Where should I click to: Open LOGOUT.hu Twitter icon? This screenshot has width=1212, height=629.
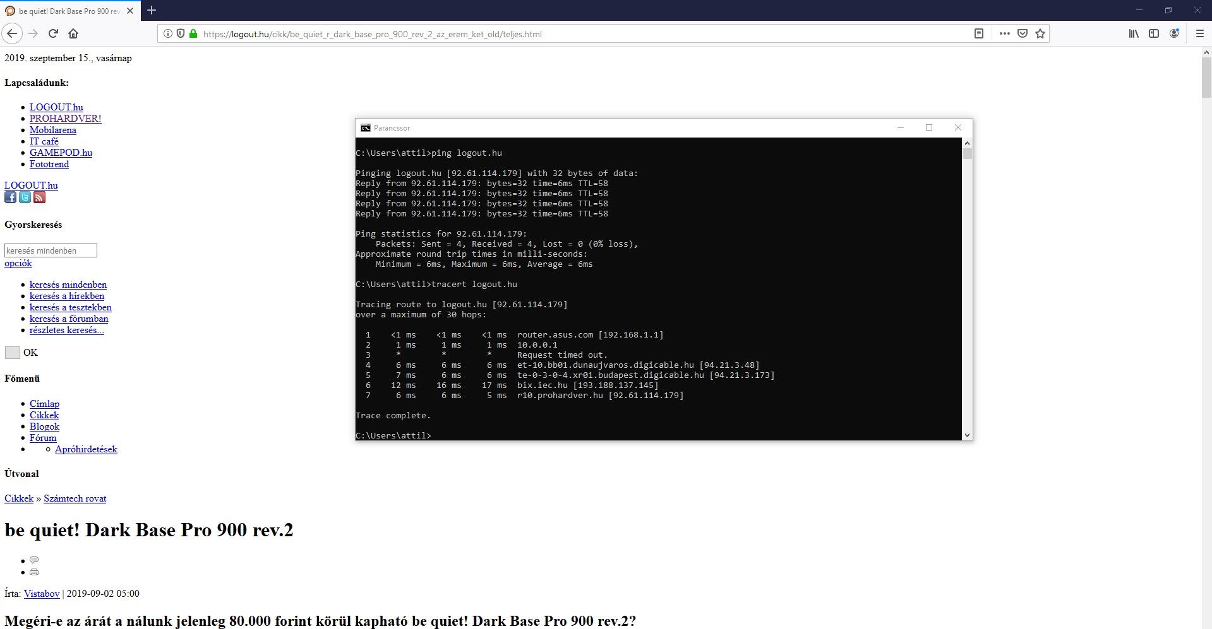click(25, 197)
